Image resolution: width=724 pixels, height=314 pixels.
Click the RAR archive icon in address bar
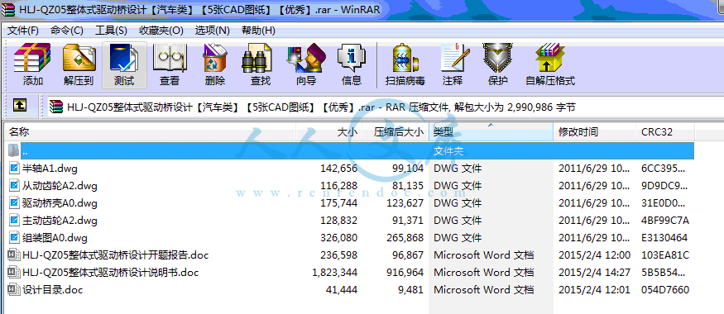[55, 107]
